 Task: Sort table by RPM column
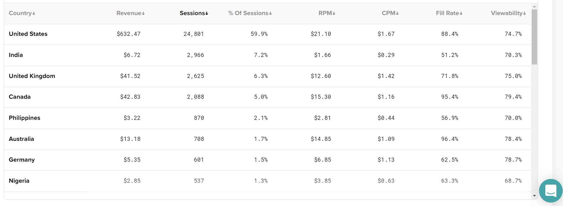click(x=327, y=13)
